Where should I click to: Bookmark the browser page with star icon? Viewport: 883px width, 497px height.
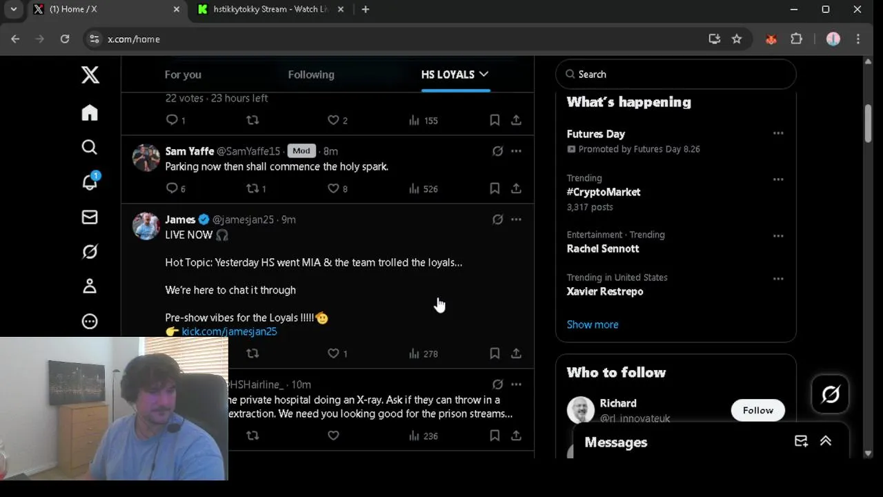[x=737, y=39]
